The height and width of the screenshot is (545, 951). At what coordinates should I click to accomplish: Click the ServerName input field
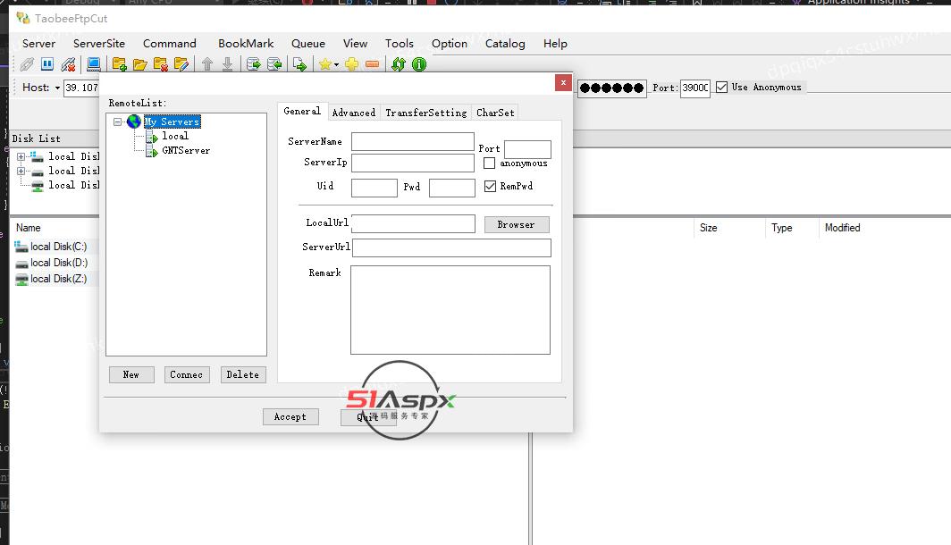(x=413, y=141)
